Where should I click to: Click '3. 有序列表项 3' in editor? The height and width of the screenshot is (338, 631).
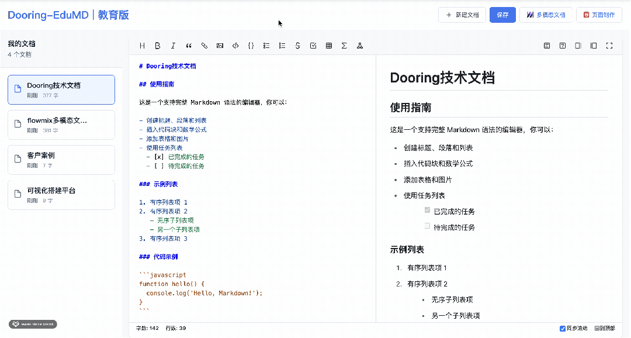(164, 239)
